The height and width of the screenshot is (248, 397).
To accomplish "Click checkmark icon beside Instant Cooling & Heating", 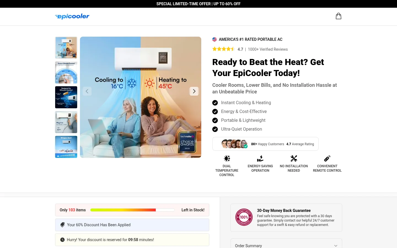I will click(215, 103).
